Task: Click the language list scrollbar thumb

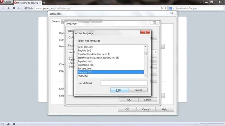Action: 146,54
